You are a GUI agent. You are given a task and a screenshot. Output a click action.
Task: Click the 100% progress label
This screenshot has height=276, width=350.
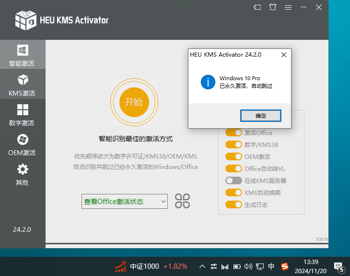(x=322, y=240)
